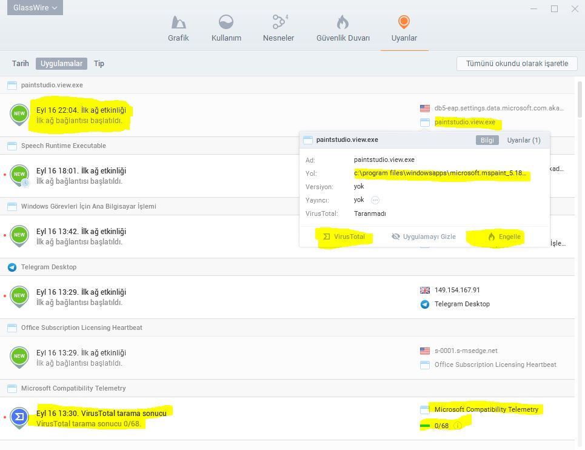
Task: Click the paintstudio.view.exe link under the host
Action: coord(464,122)
